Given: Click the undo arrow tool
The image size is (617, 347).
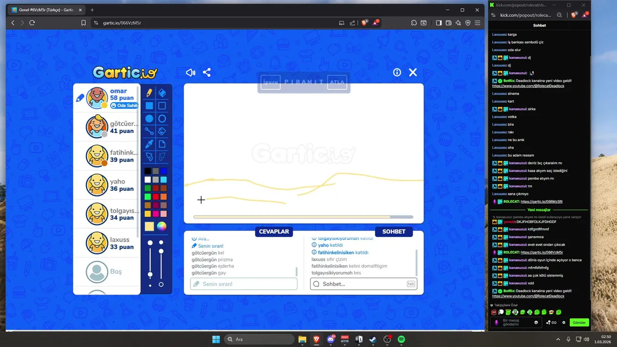Looking at the screenshot, I should tap(149, 157).
